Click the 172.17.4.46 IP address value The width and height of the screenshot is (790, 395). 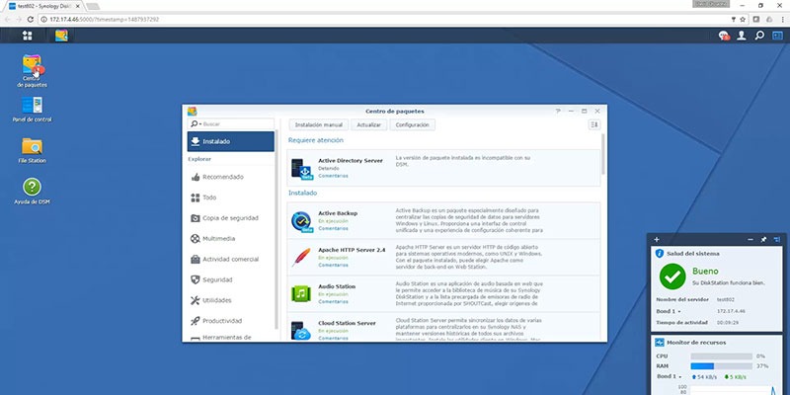click(731, 311)
